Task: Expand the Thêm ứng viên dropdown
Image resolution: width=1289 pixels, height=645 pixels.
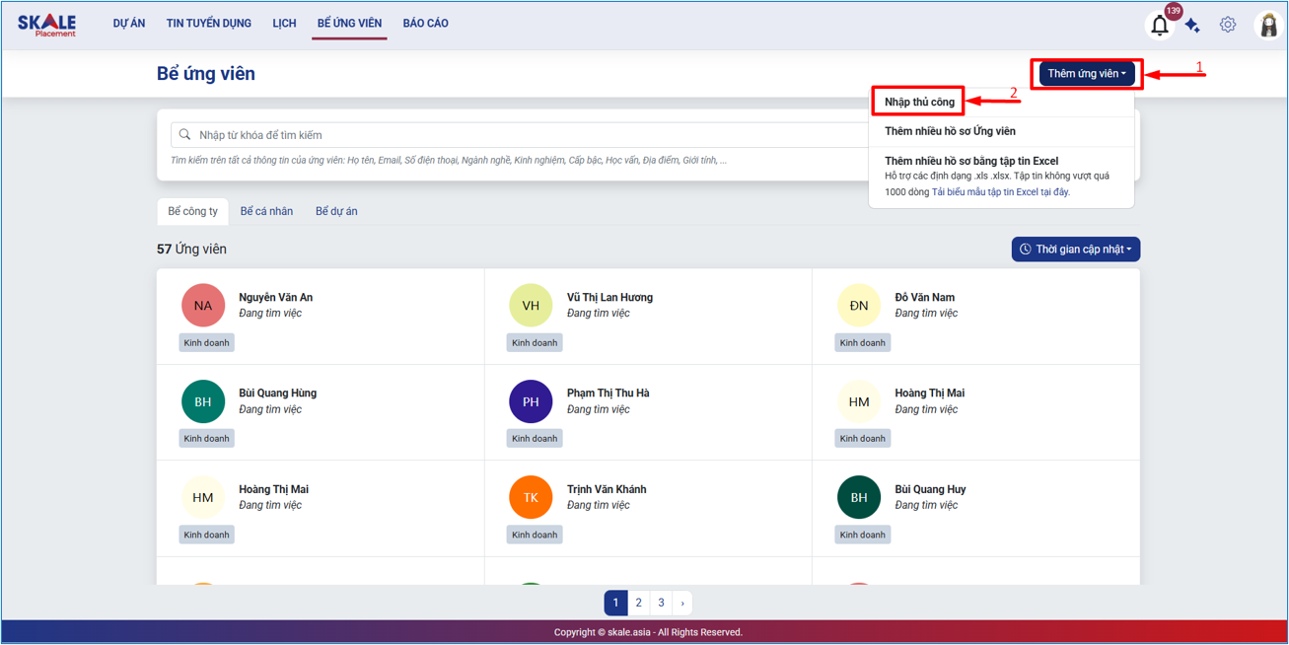Action: (x=1087, y=74)
